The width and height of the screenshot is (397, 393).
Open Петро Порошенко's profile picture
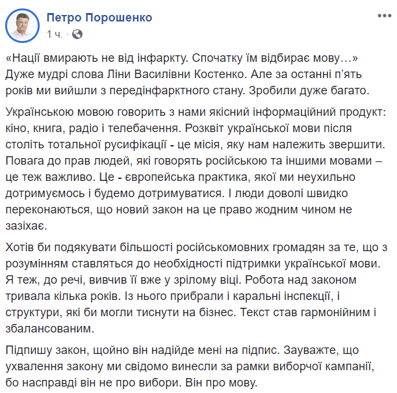coord(22,24)
